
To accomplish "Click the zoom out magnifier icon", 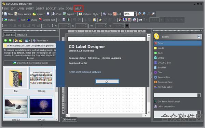I will [144, 14].
